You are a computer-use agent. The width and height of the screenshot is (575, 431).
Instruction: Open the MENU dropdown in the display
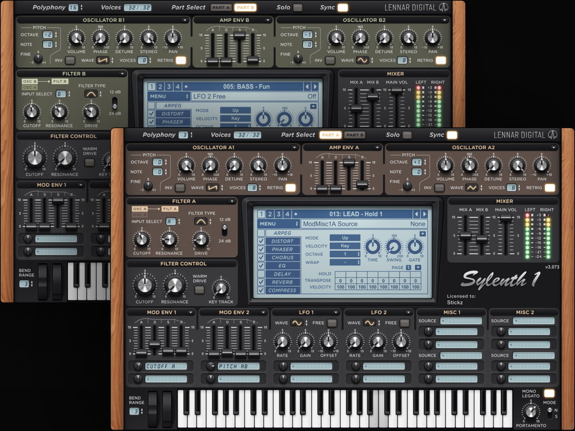pyautogui.click(x=279, y=224)
